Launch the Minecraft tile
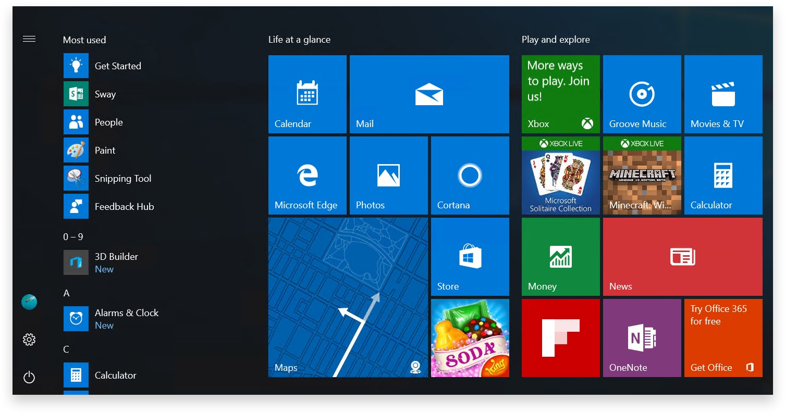785x413 pixels. pos(642,176)
